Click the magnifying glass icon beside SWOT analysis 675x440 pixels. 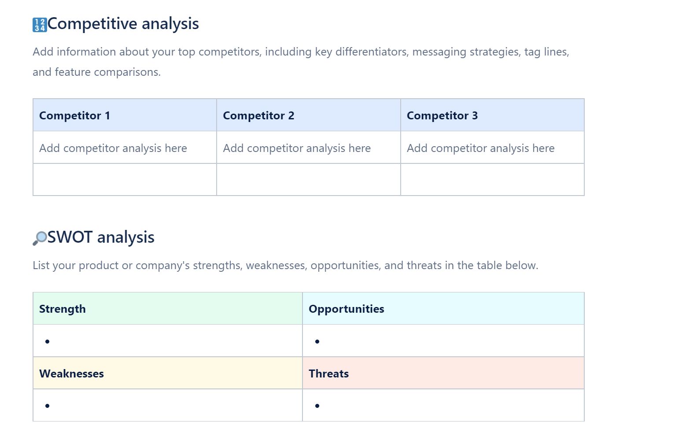point(40,238)
